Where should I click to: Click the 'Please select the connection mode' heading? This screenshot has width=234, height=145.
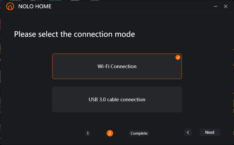click(x=74, y=34)
